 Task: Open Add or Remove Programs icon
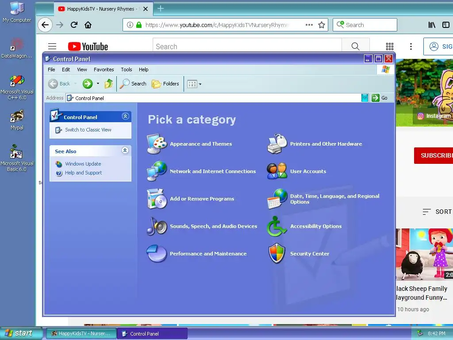click(x=157, y=199)
